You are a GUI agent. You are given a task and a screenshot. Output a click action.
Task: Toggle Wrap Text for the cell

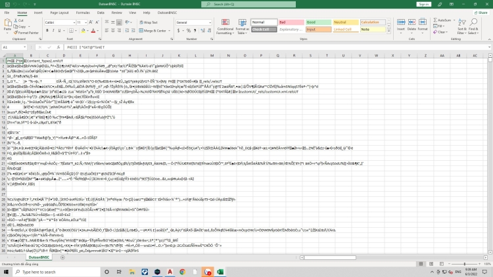click(x=150, y=22)
